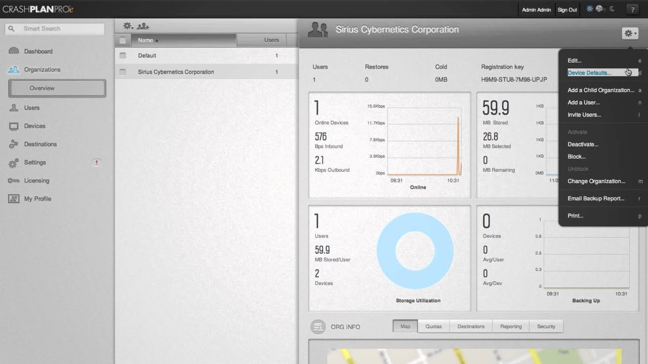Select the sun light-theme icon
Screen dimensions: 648x364
click(x=589, y=9)
